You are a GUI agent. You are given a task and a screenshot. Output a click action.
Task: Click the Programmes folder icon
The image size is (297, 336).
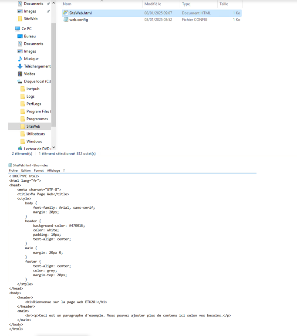coord(23,119)
